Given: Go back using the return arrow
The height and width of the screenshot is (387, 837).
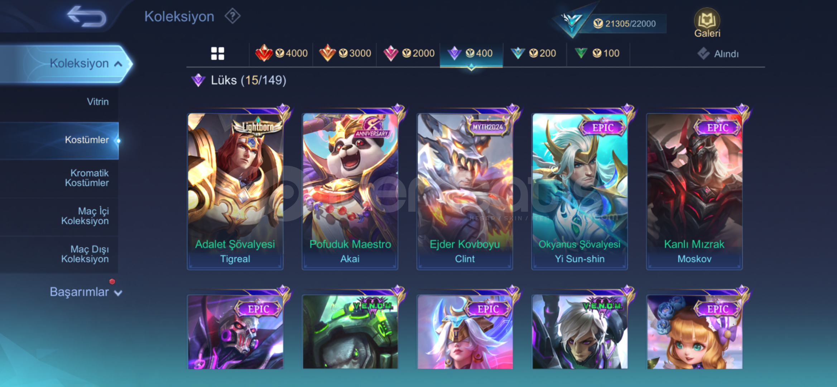Looking at the screenshot, I should tap(87, 16).
